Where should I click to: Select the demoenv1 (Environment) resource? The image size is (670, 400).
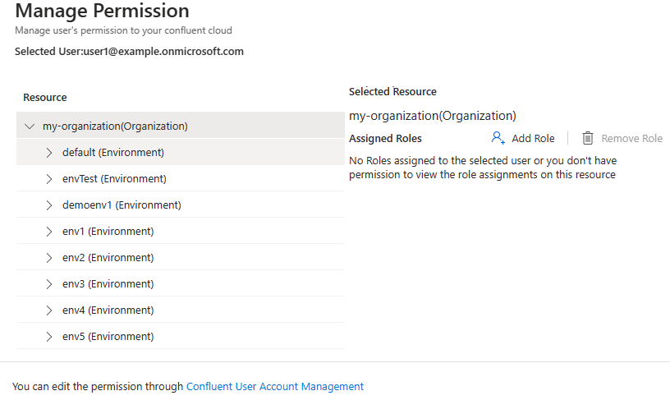[x=122, y=205]
